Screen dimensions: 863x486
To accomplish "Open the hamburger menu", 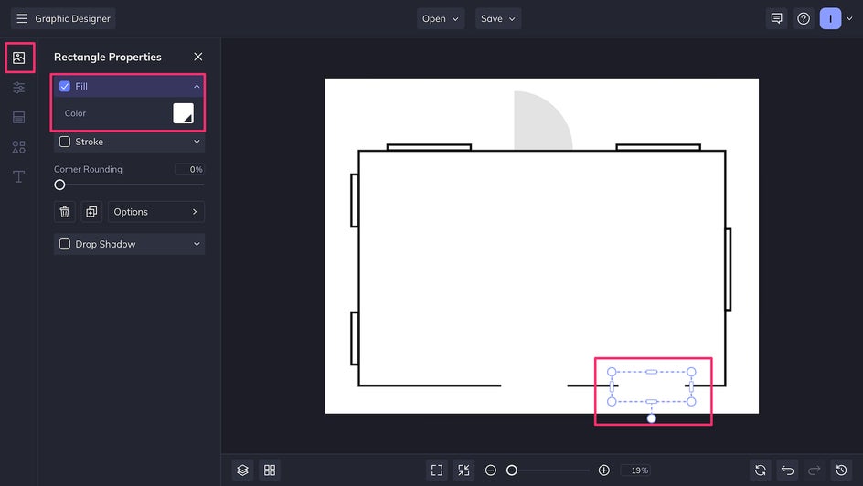I will [x=21, y=18].
